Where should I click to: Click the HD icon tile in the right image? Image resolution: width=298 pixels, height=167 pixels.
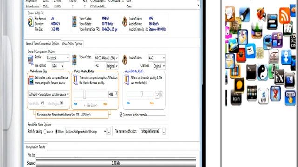pos(236,97)
